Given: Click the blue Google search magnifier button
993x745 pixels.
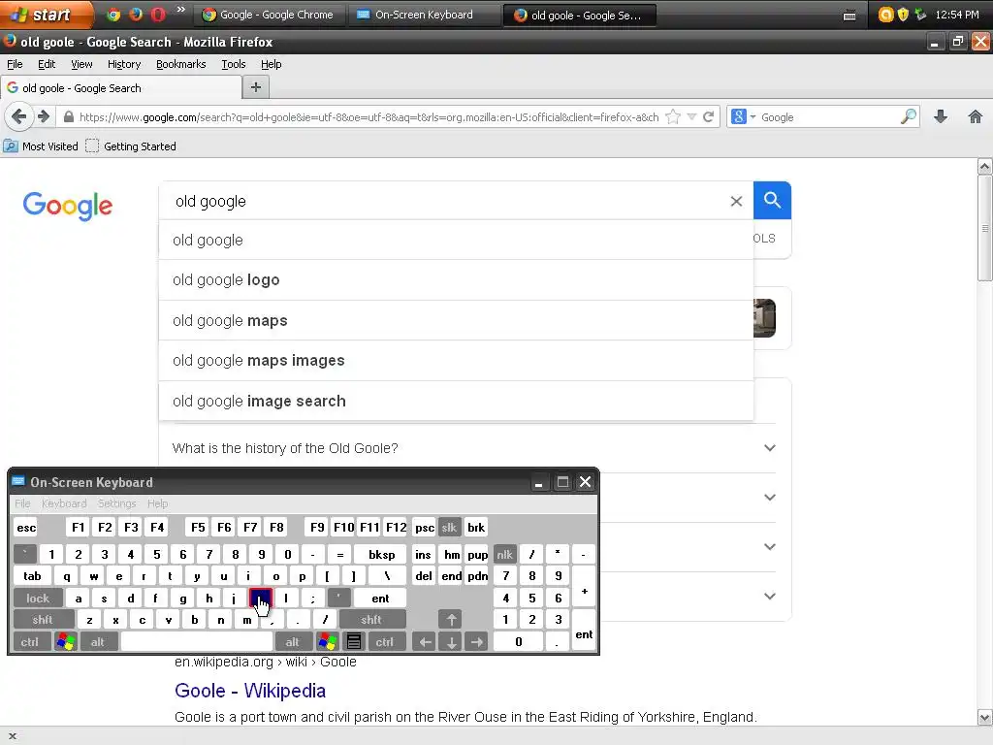Looking at the screenshot, I should 772,200.
